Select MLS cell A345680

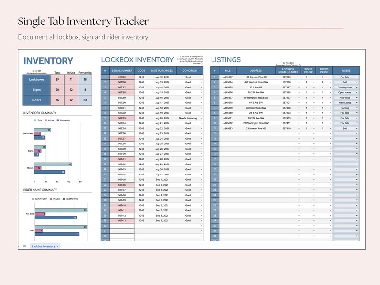[228, 113]
